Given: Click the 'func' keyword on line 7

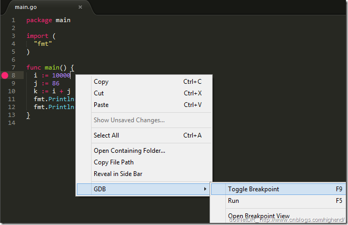Looking at the screenshot, I should pyautogui.click(x=34, y=67).
